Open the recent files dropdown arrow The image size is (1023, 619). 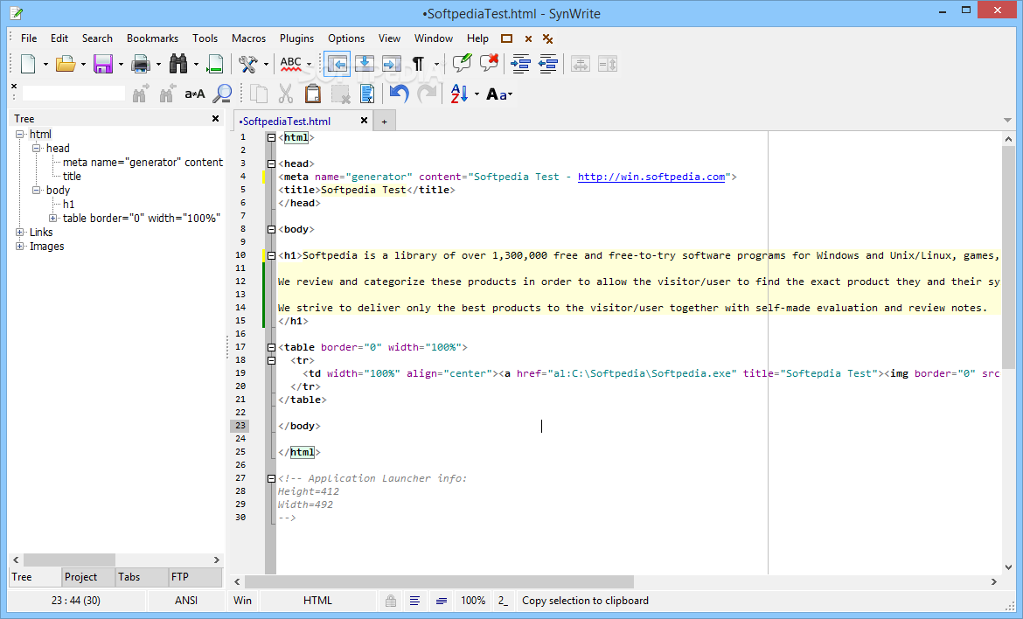pyautogui.click(x=83, y=65)
